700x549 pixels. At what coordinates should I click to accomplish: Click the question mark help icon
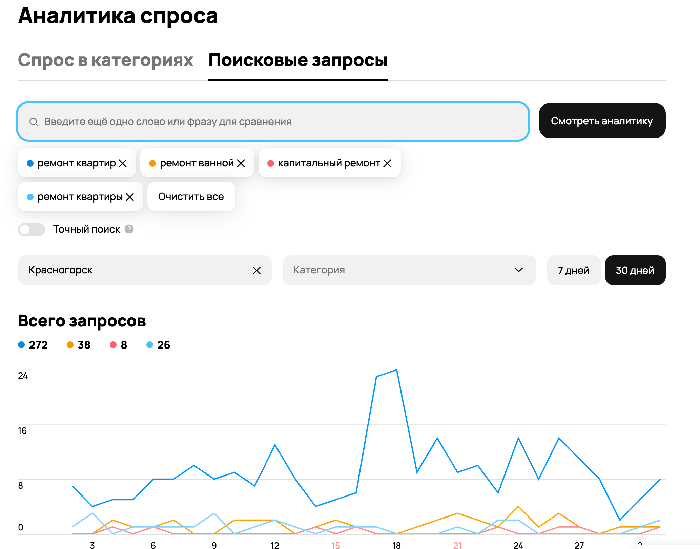[129, 229]
